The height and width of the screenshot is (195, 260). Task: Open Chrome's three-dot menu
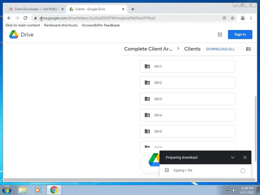tap(251, 18)
